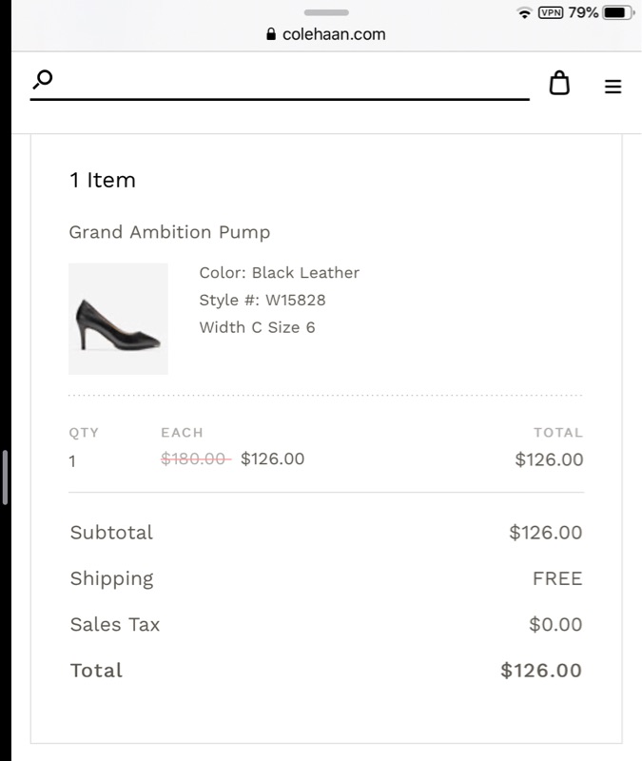Select the Style # W15828 text
Screen dimensions: 642x761
tap(263, 301)
